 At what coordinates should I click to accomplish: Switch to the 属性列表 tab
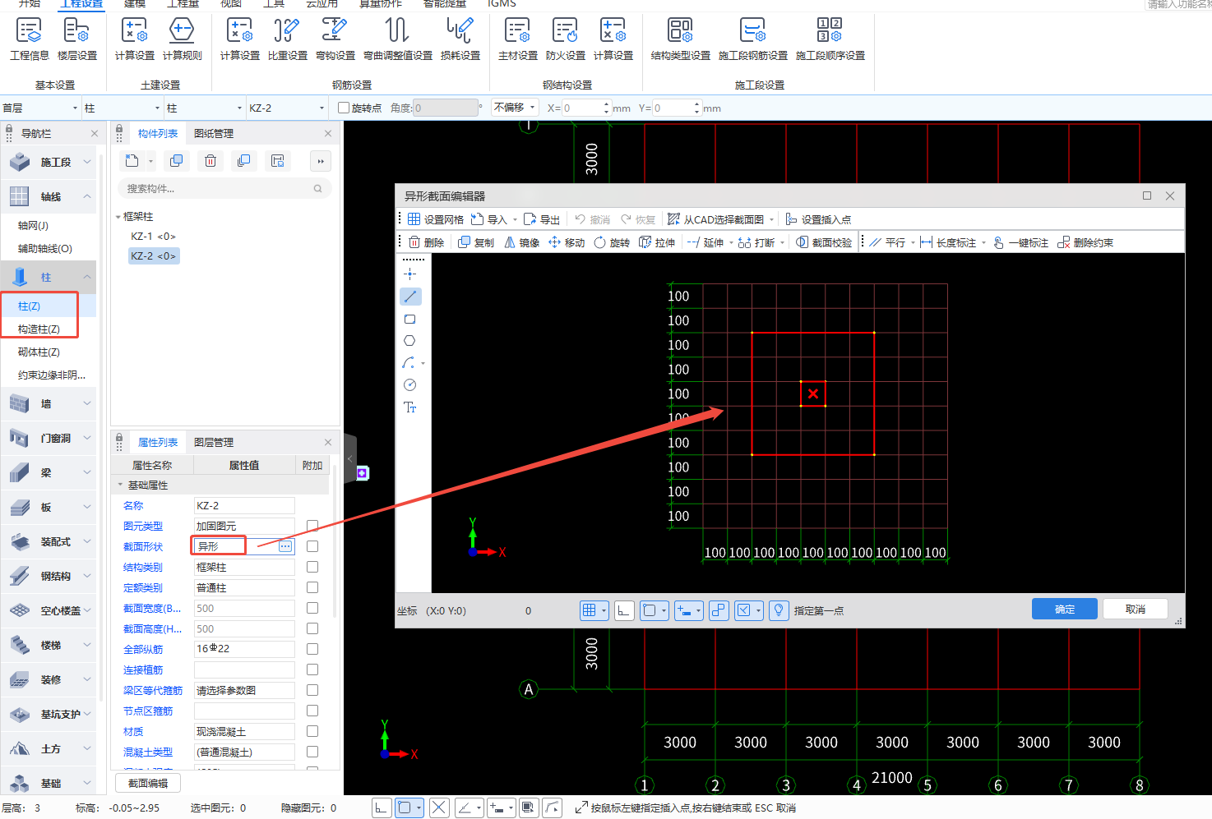tap(158, 443)
